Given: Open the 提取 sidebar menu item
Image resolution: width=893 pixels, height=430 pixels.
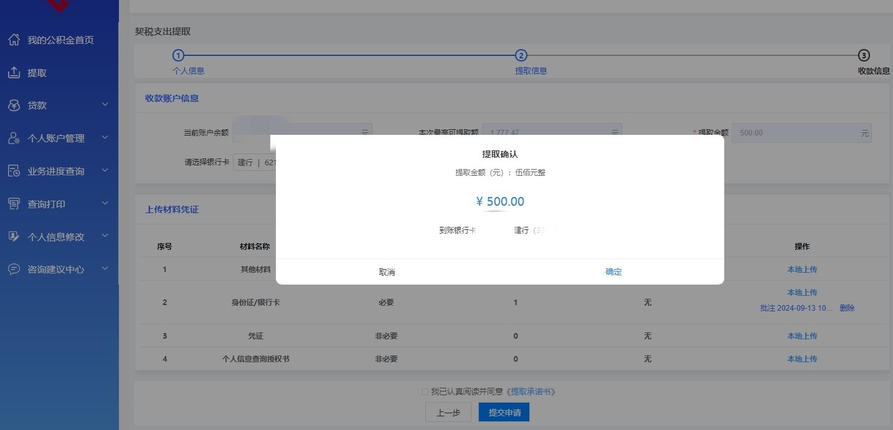Looking at the screenshot, I should click(x=37, y=73).
